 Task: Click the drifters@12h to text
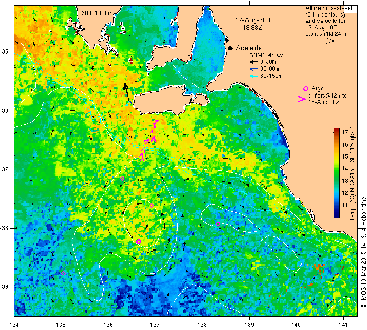tap(328, 96)
